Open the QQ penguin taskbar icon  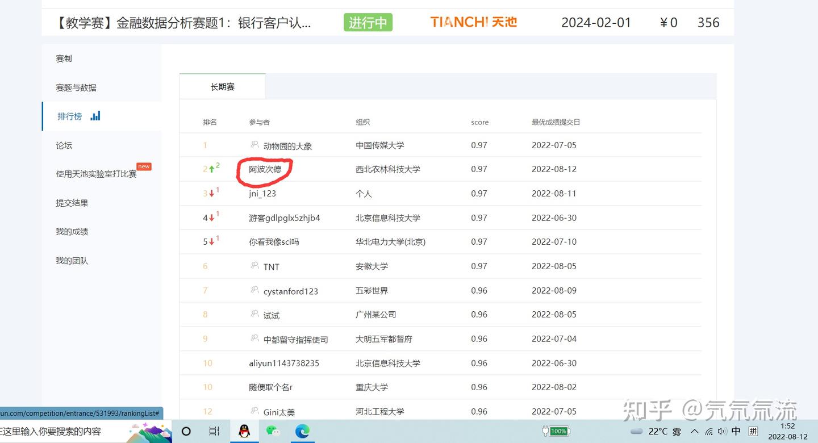click(244, 431)
